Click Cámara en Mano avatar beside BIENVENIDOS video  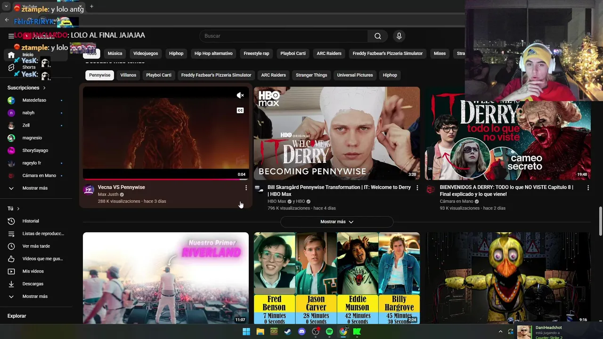pos(430,189)
